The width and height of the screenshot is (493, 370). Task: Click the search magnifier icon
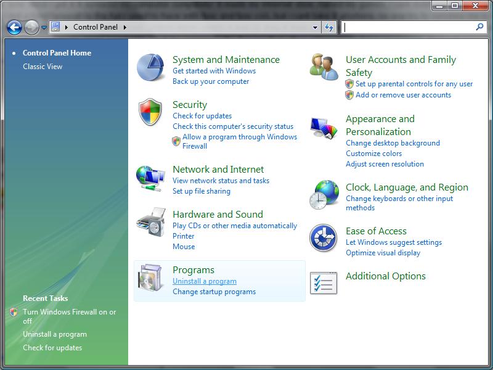coord(479,27)
